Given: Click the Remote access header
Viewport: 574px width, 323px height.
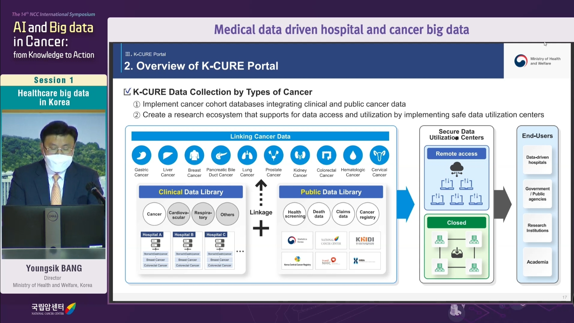Looking at the screenshot, I should click(x=457, y=154).
